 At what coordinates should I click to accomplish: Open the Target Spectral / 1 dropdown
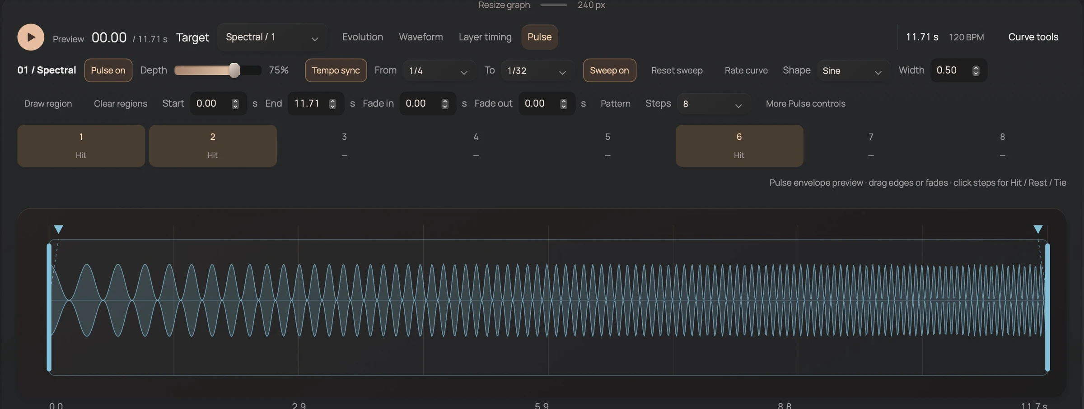[x=272, y=37]
